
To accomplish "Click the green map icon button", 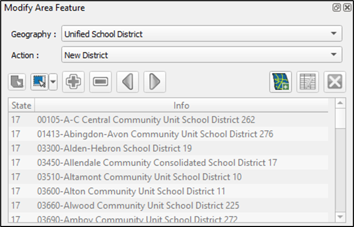I will (281, 82).
